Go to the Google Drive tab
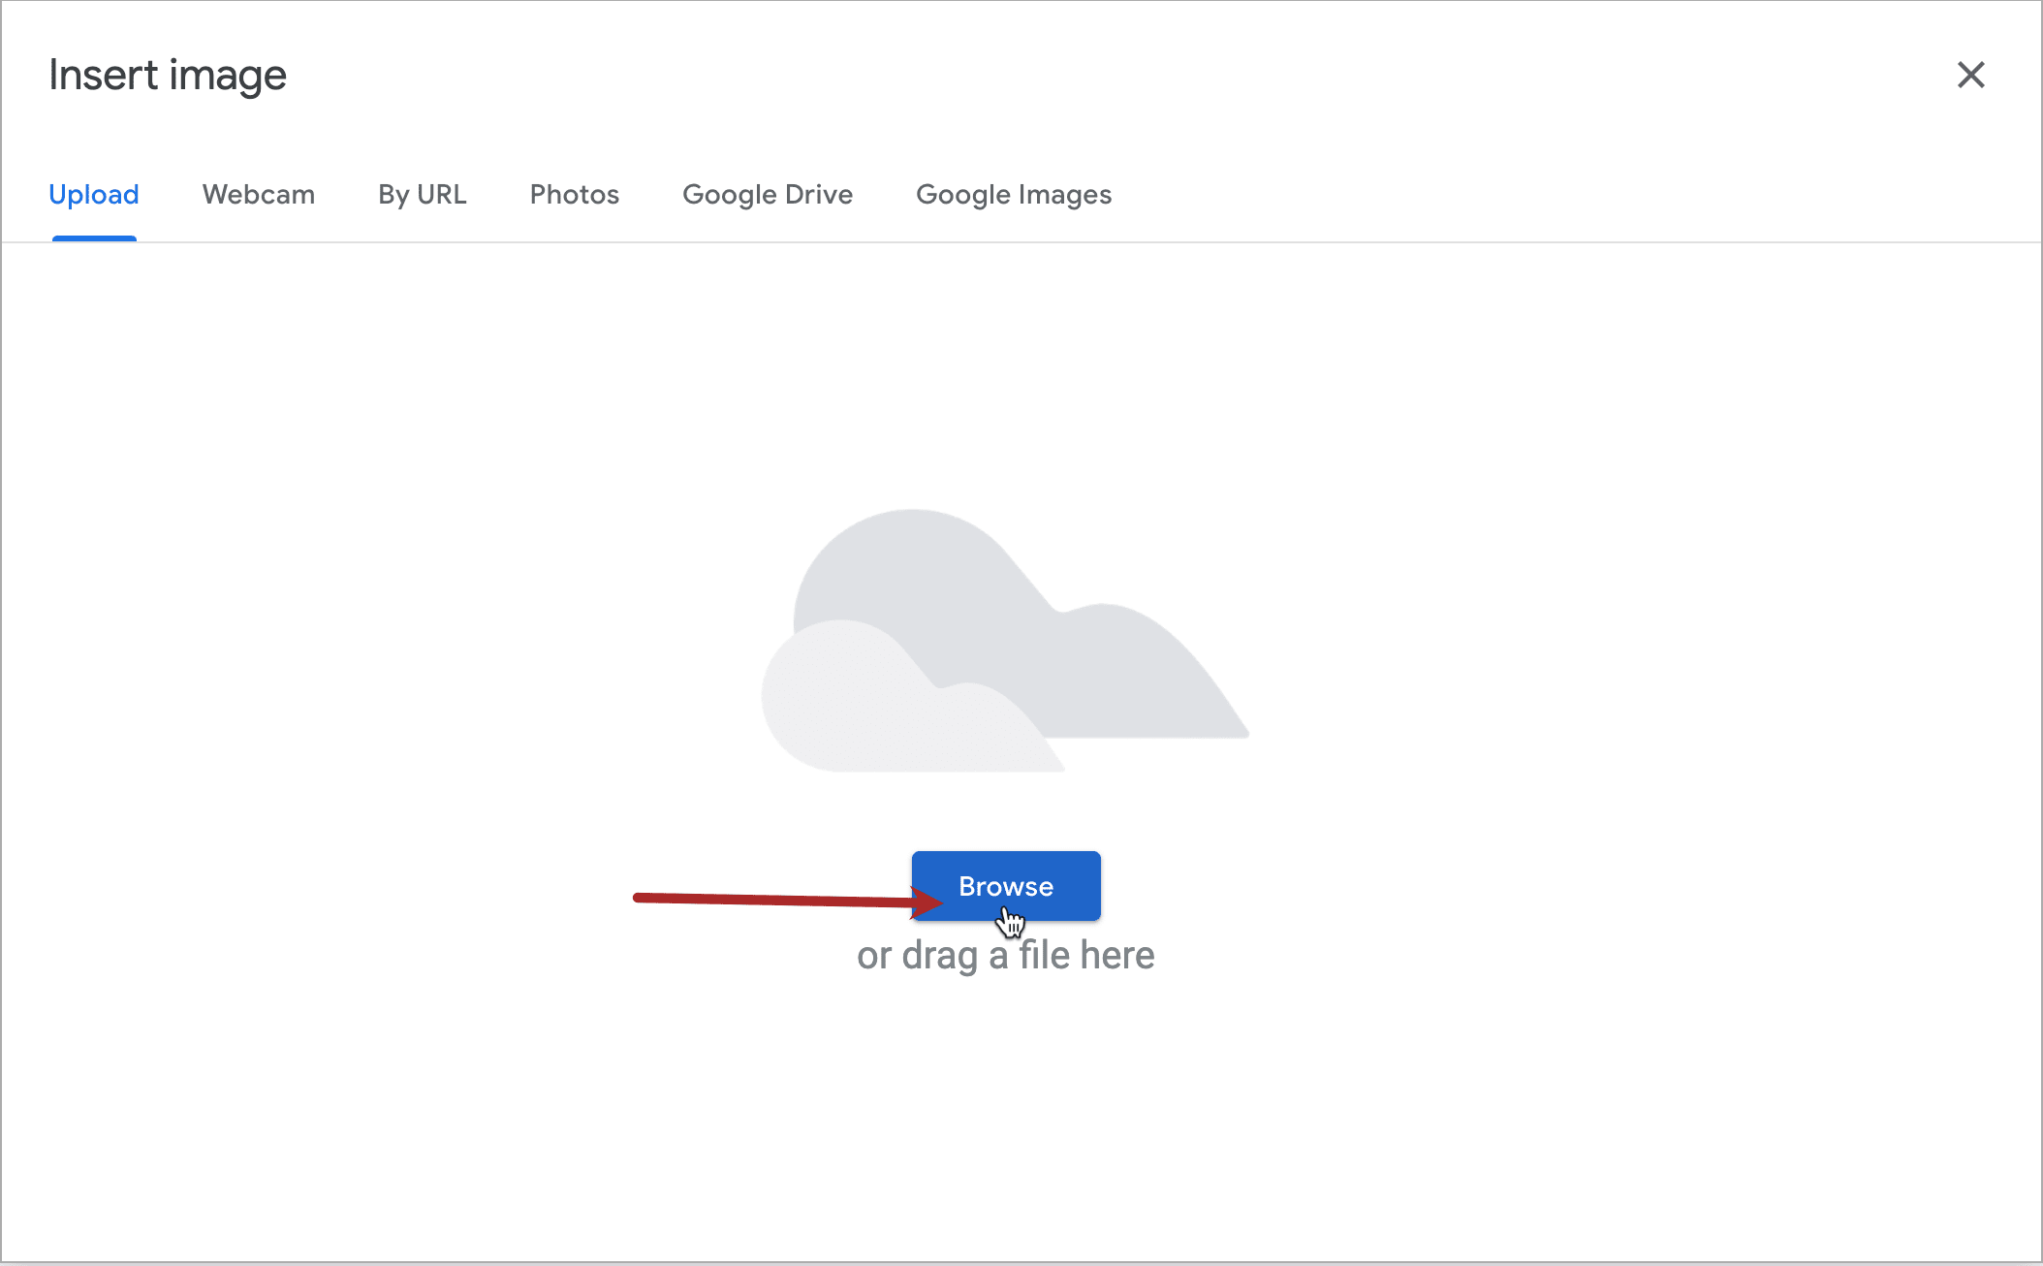 pos(767,194)
